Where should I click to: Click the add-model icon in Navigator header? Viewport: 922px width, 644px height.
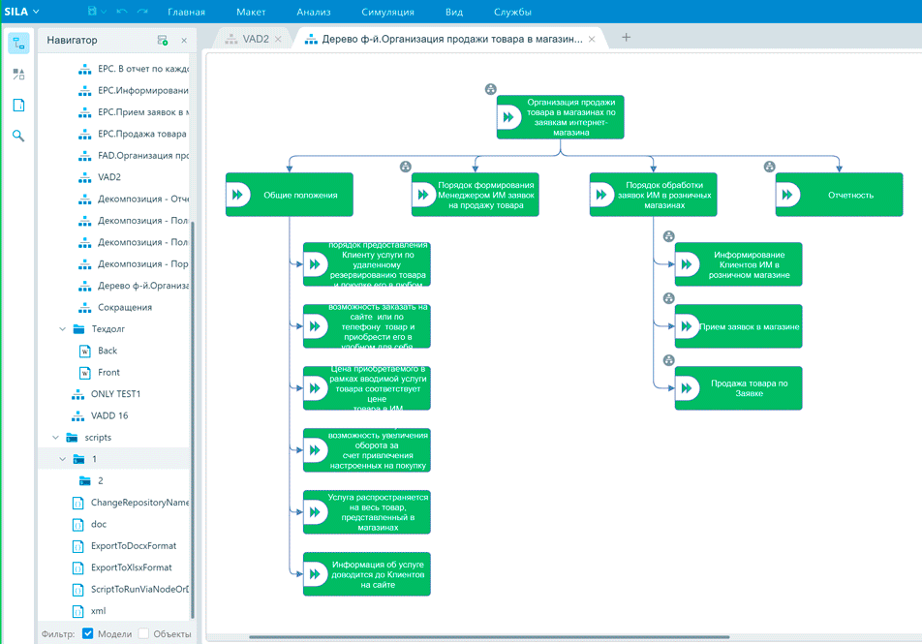pos(163,40)
